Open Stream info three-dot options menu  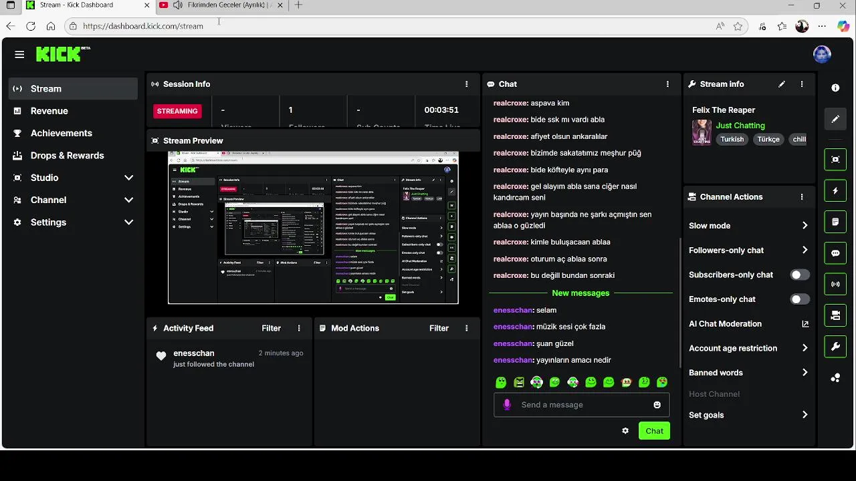[x=802, y=84]
